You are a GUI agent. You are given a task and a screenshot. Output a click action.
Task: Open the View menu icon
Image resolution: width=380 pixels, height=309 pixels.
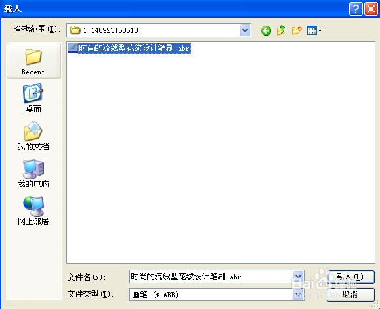pyautogui.click(x=314, y=31)
